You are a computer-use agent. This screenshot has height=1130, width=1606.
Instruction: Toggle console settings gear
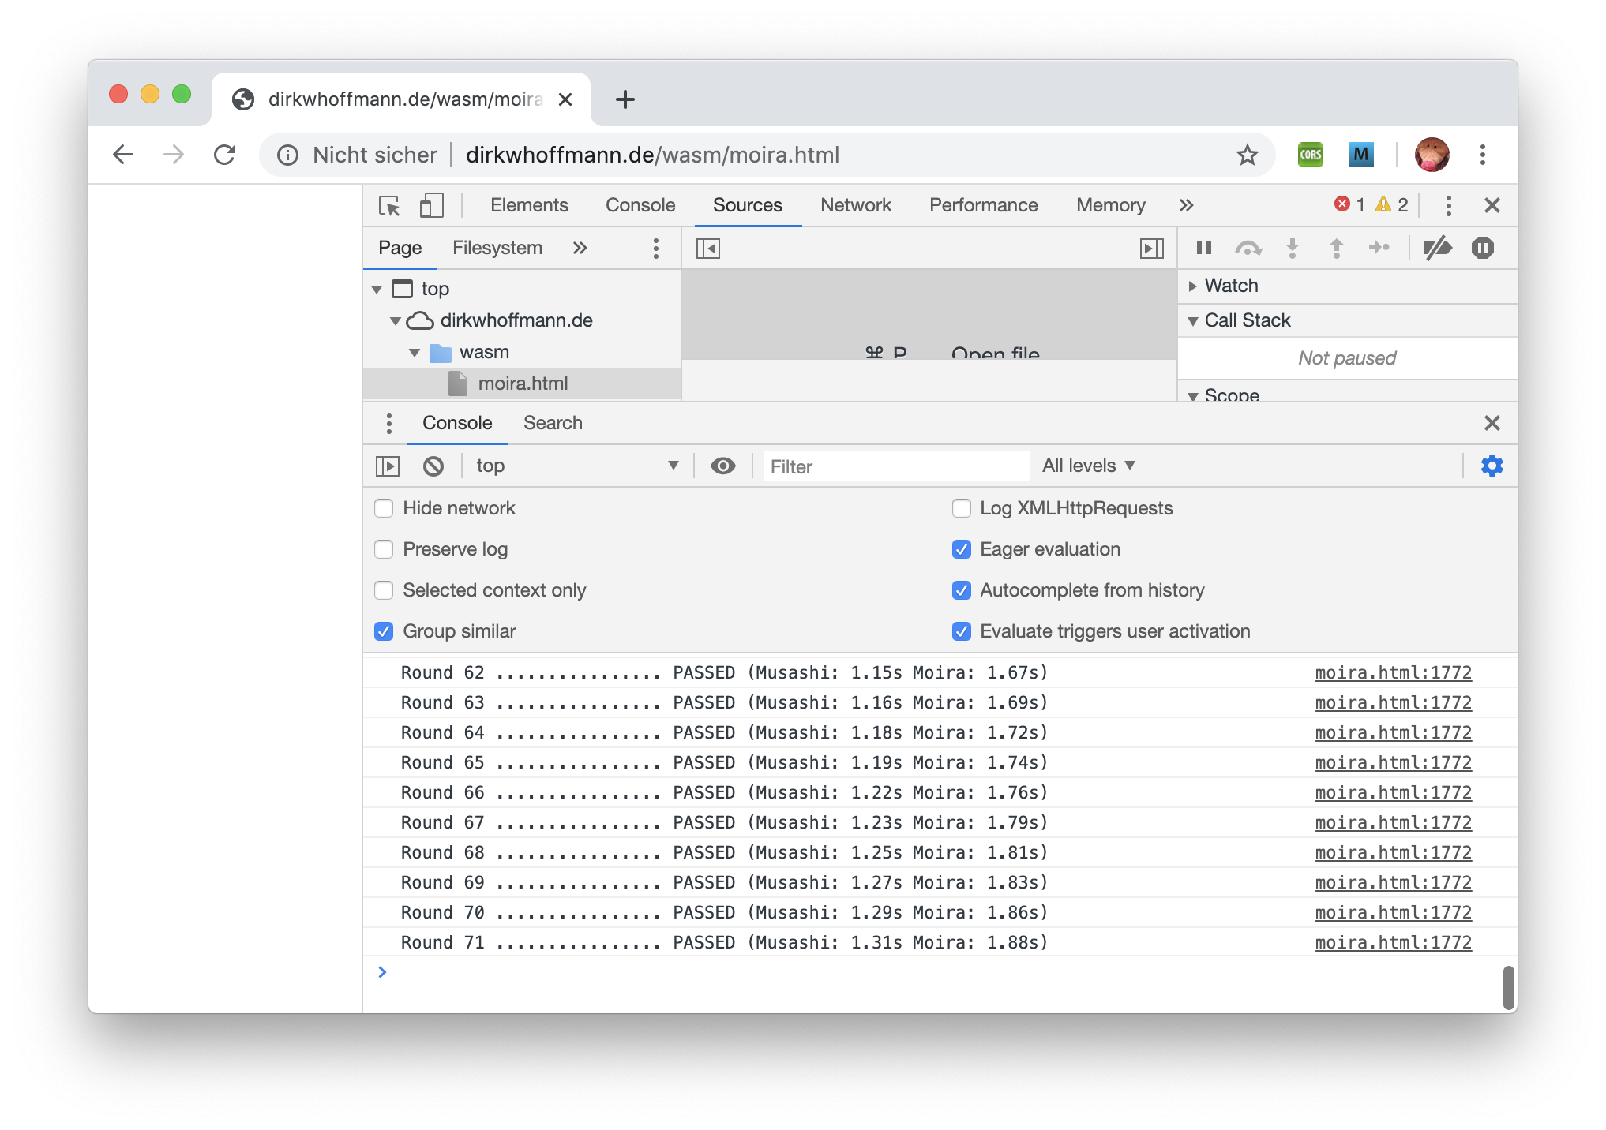(1492, 466)
